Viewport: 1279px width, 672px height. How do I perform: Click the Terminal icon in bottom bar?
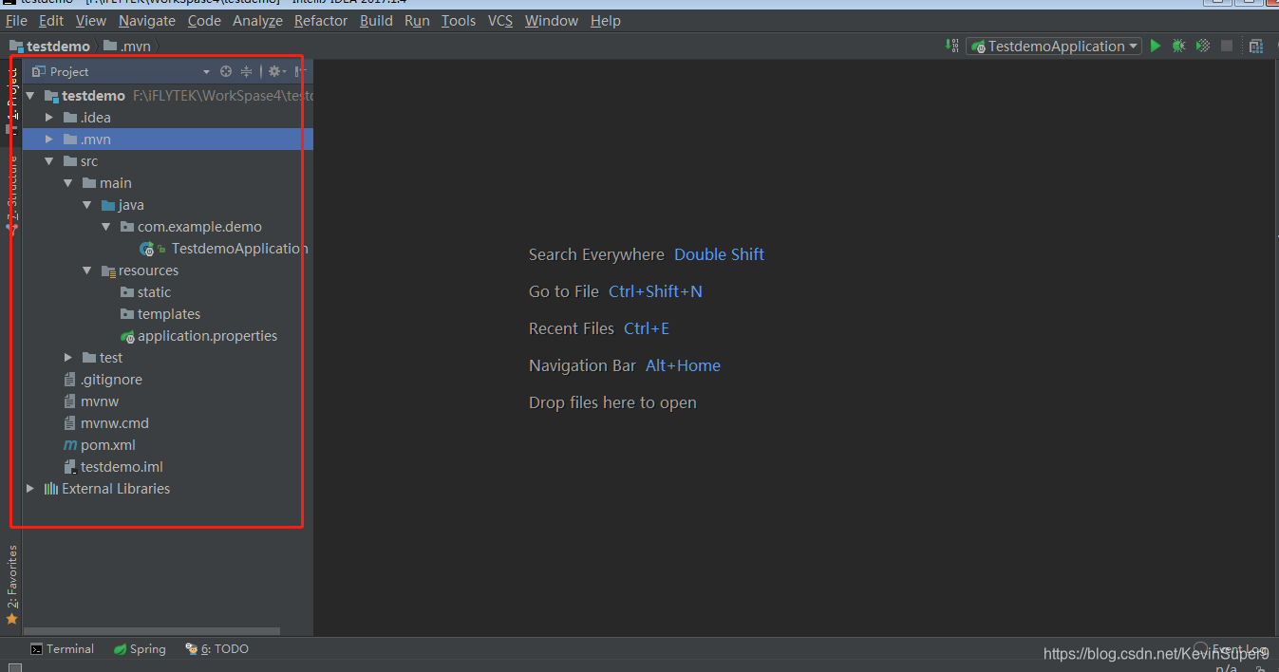click(36, 649)
